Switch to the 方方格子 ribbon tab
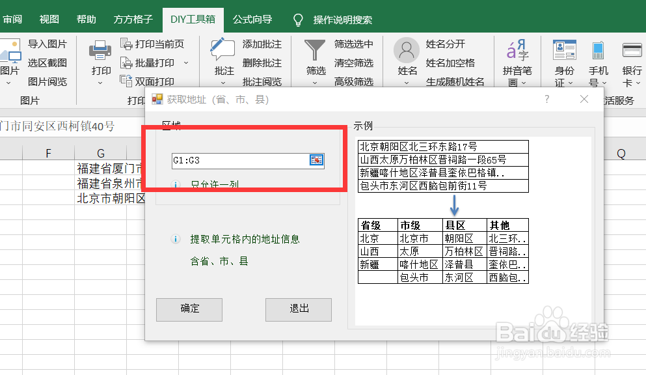Image resolution: width=646 pixels, height=375 pixels. pyautogui.click(x=132, y=20)
